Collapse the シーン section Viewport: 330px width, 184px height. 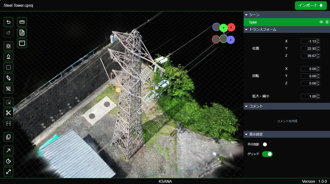click(247, 15)
